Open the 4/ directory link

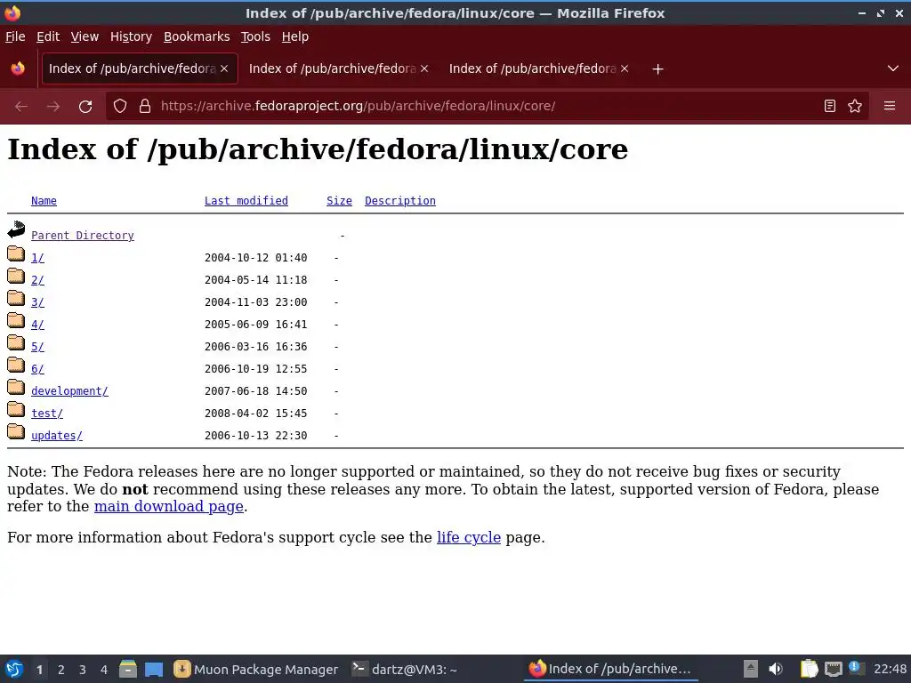37,325
